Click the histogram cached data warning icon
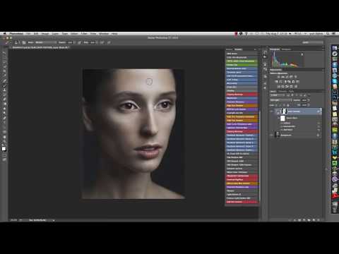Screen dimensions: 339x254 pos(302,54)
